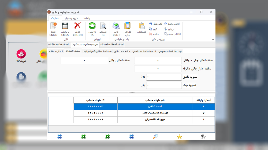Collapse the ribbon with the chevron arrow
Image resolution: width=268 pixels, height=150 pixels.
pyautogui.click(x=213, y=39)
